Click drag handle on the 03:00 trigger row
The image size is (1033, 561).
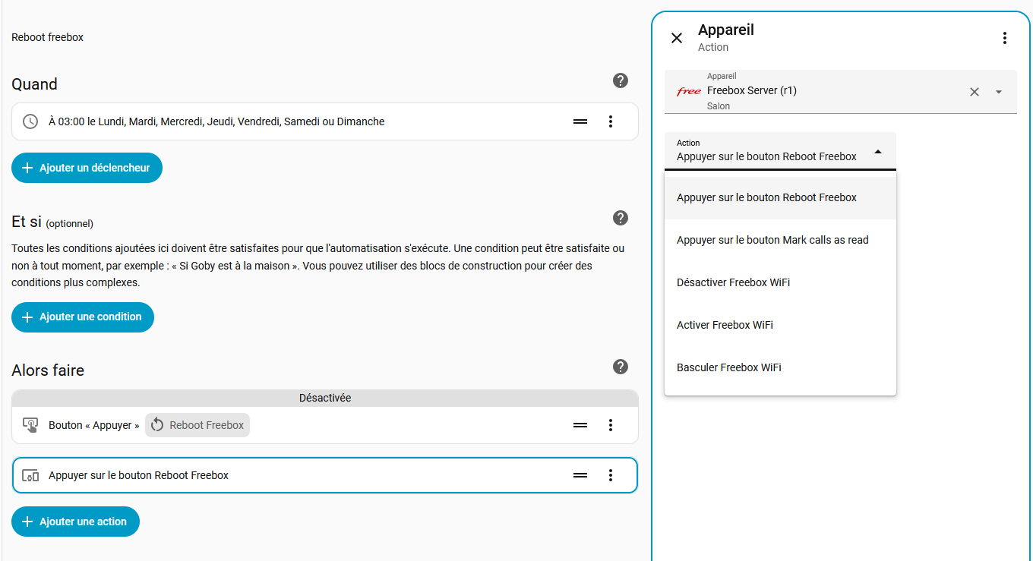point(580,121)
